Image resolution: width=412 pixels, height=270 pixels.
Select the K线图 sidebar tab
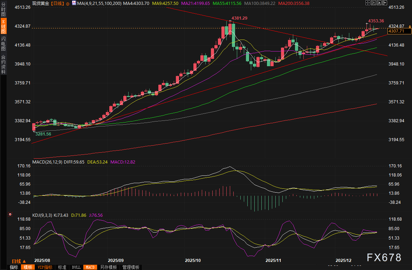click(3, 27)
